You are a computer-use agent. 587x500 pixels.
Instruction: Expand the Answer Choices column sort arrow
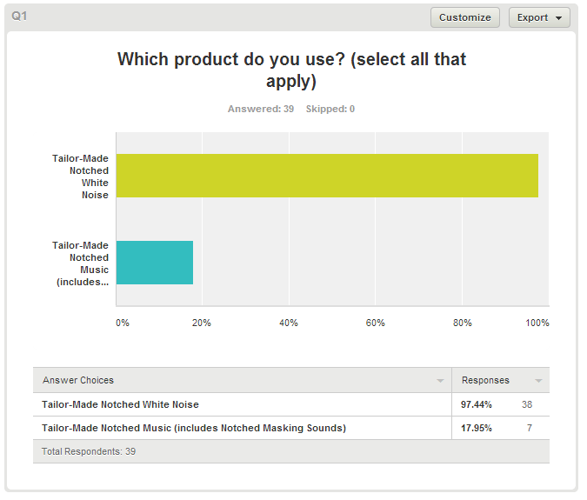pos(440,381)
